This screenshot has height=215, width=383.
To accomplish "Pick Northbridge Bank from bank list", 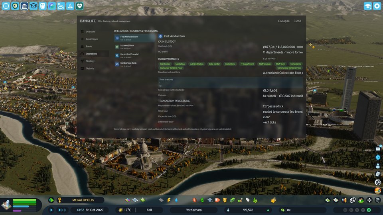I will tap(134, 64).
